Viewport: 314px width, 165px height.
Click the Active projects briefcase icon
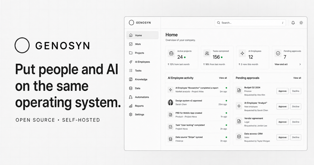coord(171,53)
